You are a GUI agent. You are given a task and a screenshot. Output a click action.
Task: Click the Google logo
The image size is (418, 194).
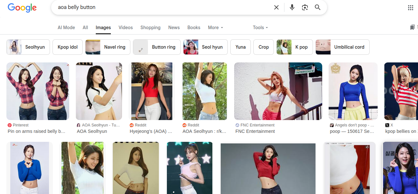[22, 8]
